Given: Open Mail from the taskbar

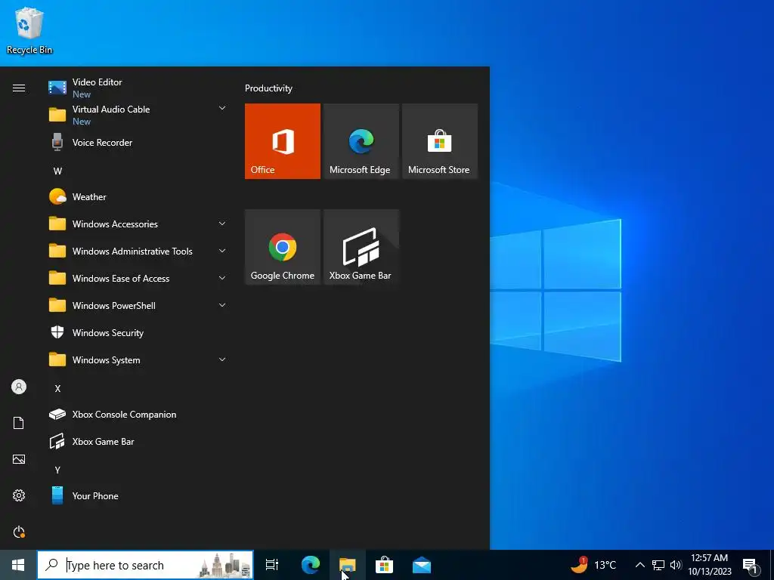Looking at the screenshot, I should coord(422,565).
